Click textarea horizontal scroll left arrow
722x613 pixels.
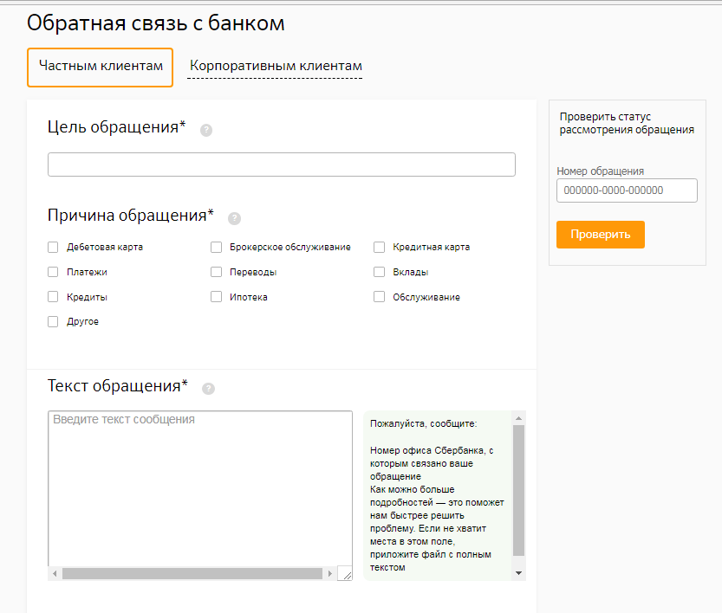pyautogui.click(x=55, y=573)
